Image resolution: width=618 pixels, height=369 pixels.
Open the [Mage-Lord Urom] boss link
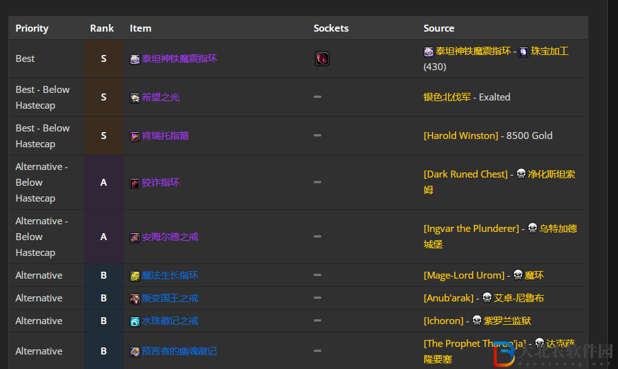point(464,275)
